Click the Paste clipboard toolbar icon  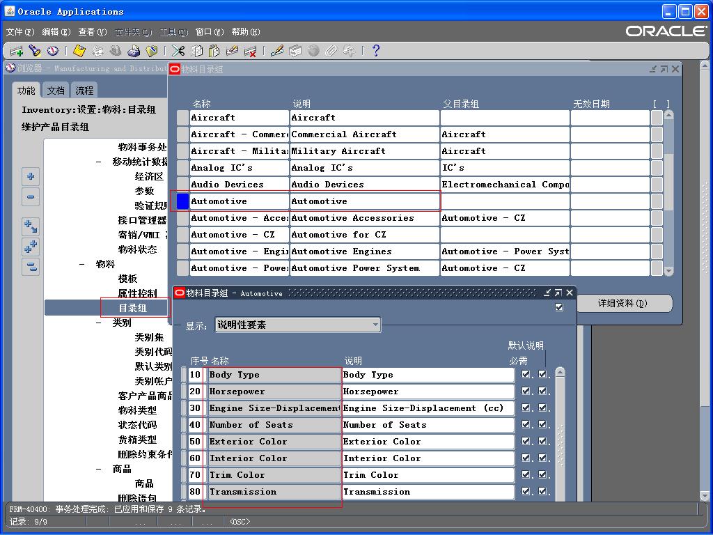point(214,51)
